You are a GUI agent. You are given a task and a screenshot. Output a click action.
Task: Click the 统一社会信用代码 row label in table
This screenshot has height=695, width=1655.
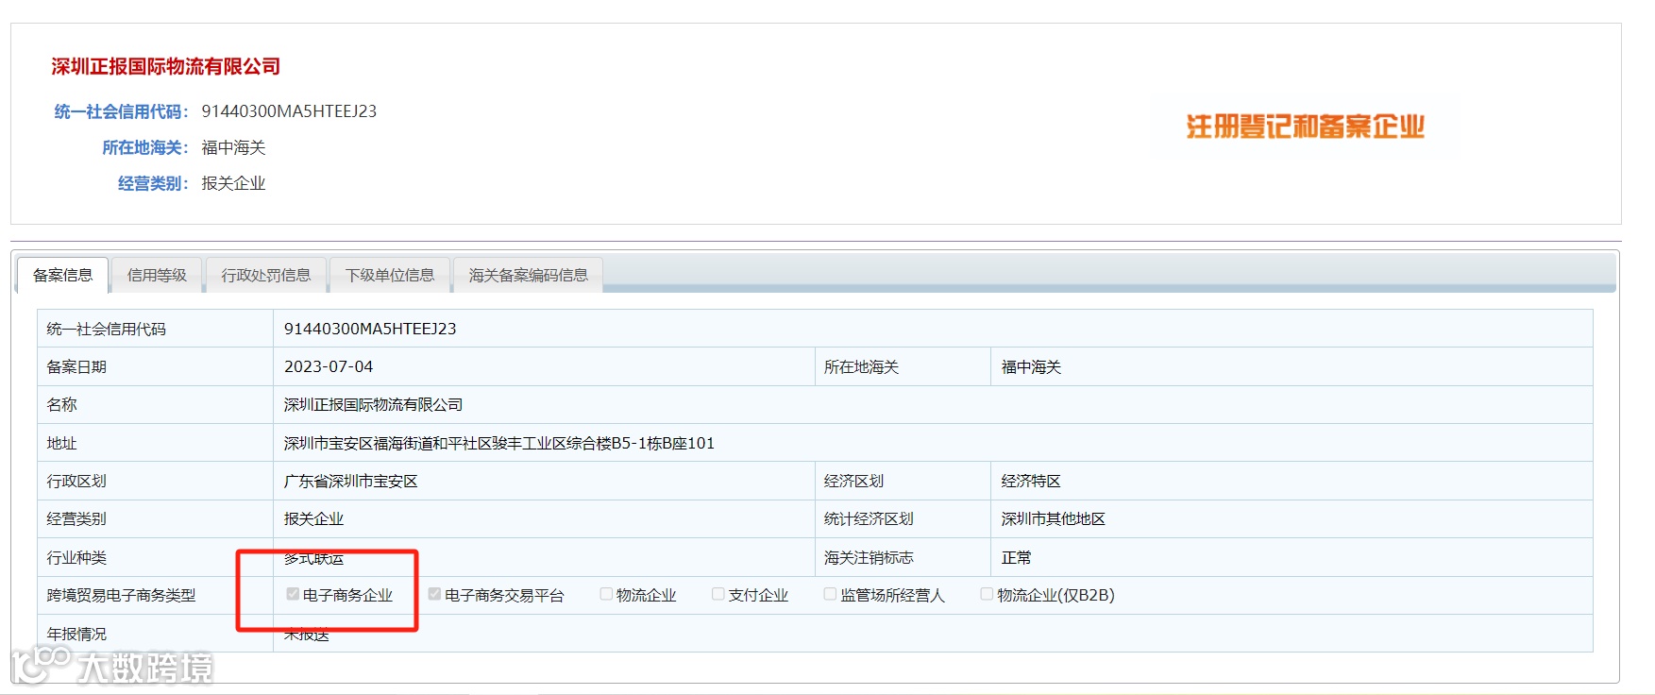[x=107, y=330]
